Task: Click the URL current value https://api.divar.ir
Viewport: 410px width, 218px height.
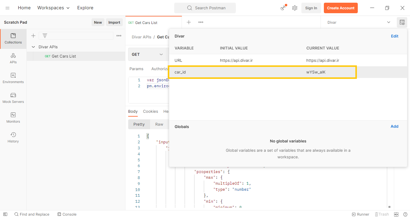Action: [x=323, y=60]
